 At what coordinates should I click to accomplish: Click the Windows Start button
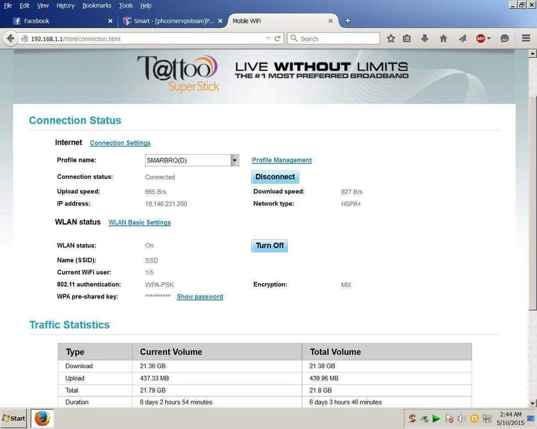point(14,419)
